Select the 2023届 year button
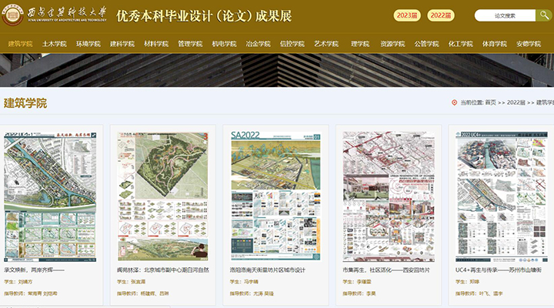Screen dimensions: 554x308 coord(406,15)
